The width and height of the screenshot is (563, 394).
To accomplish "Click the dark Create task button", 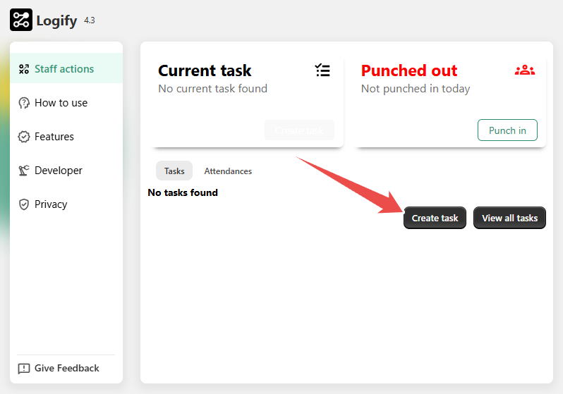I will point(435,218).
